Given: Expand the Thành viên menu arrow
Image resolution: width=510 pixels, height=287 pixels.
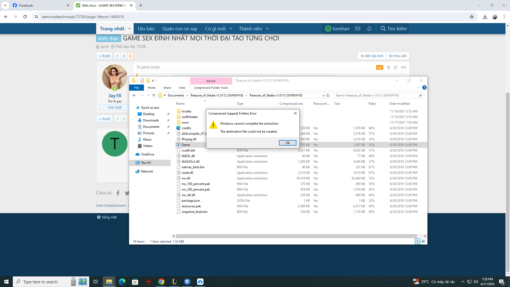Looking at the screenshot, I should pyautogui.click(x=267, y=29).
